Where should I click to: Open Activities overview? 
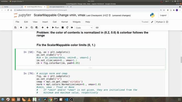[x=4, y=1]
